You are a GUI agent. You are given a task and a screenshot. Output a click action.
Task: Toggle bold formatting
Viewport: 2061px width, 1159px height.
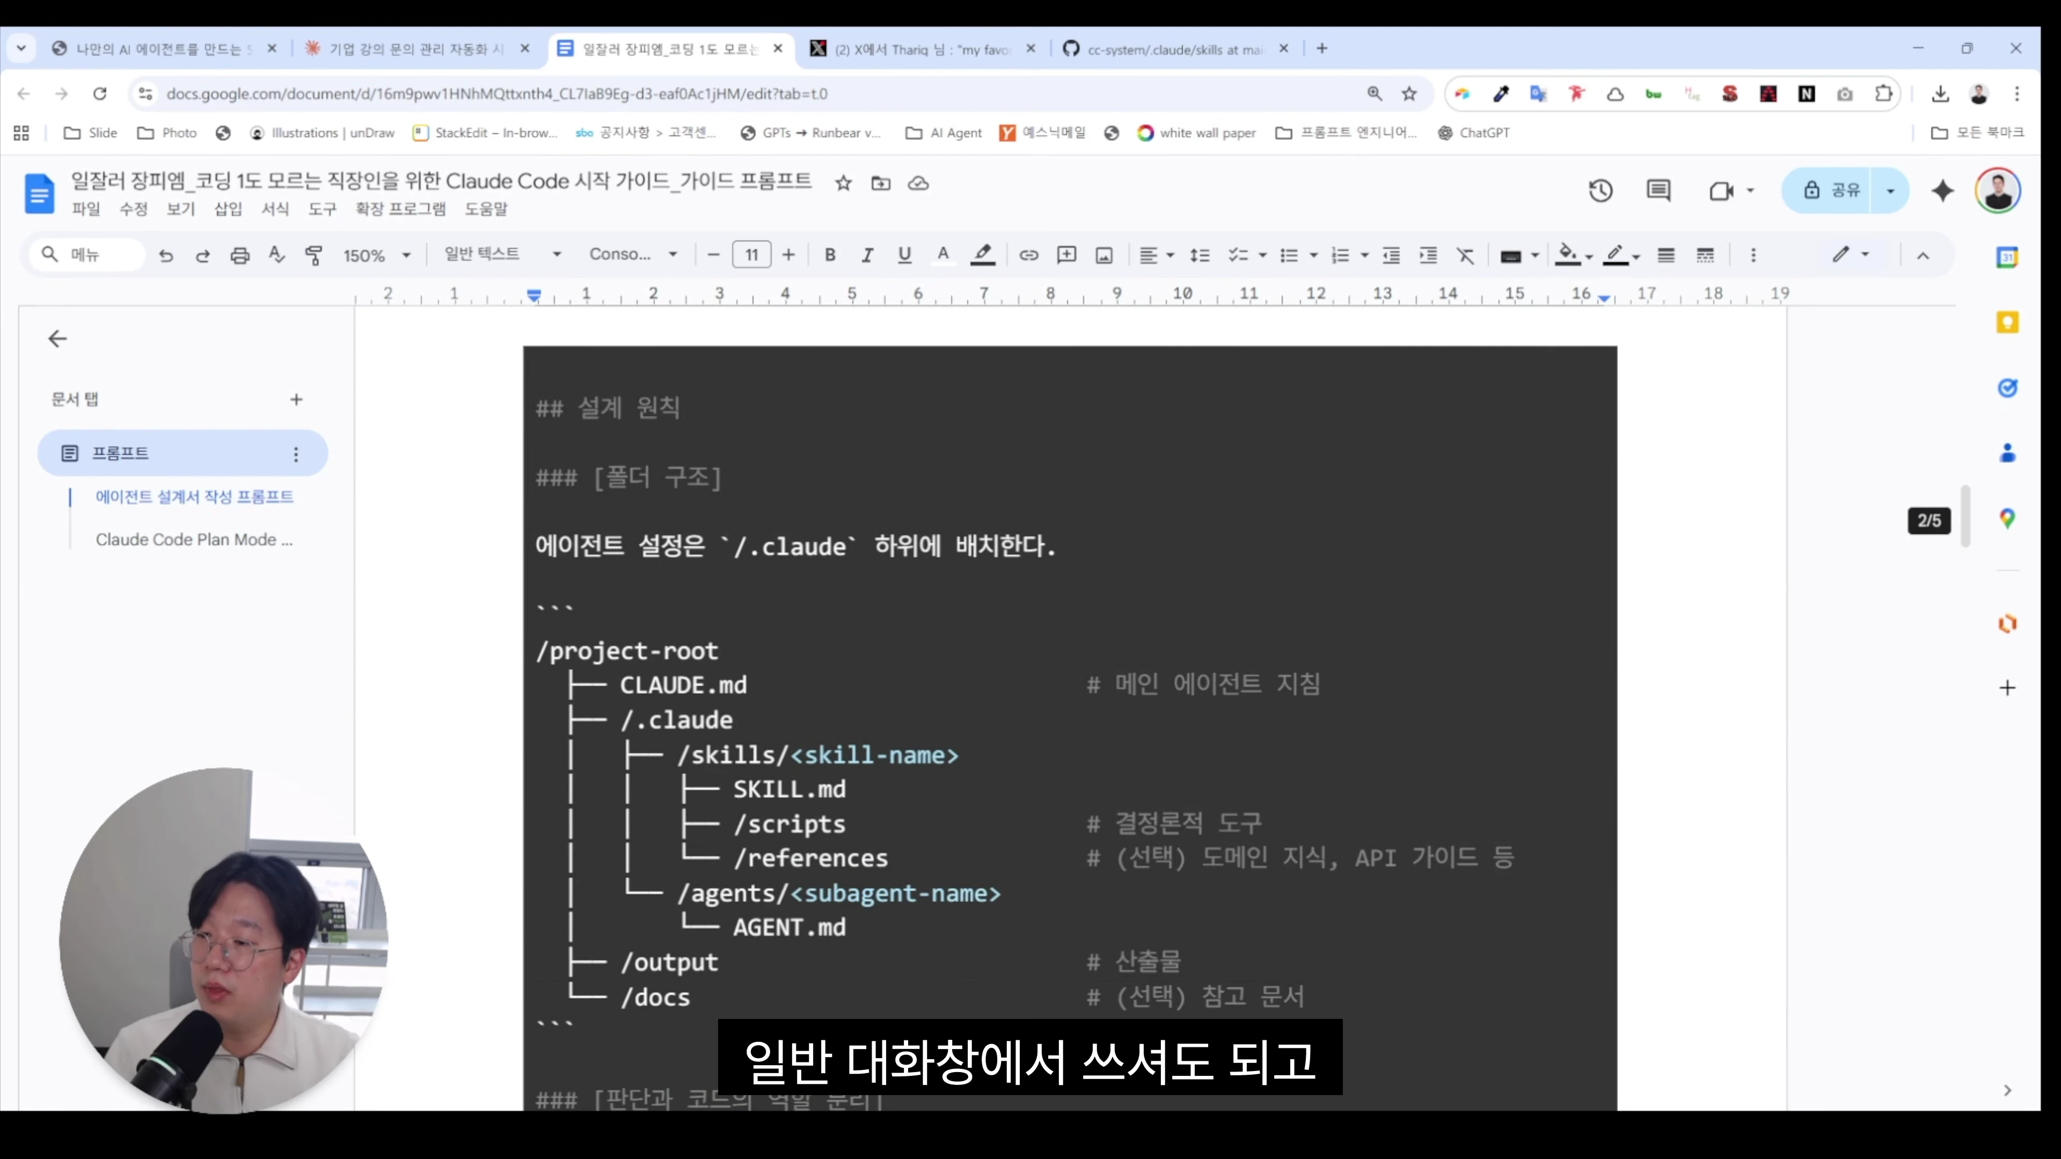coord(830,255)
